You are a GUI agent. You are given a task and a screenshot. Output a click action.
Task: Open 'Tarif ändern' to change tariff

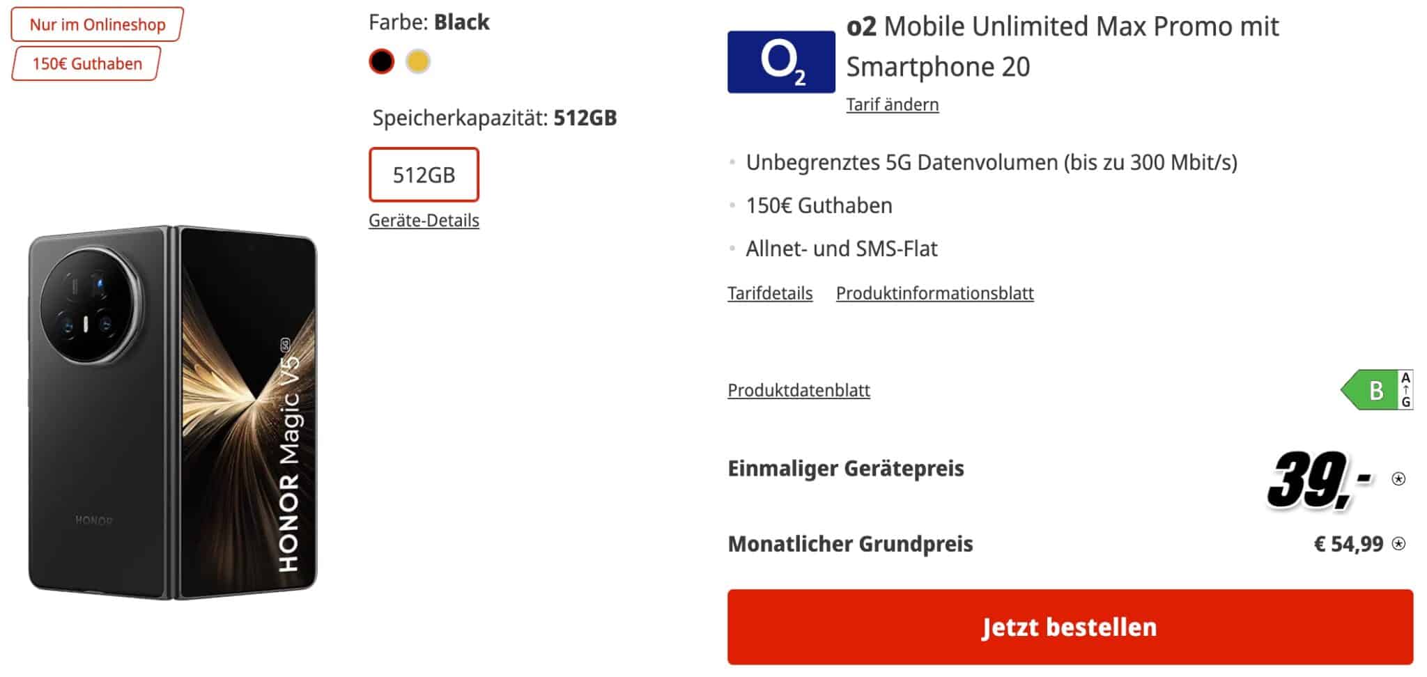[x=892, y=104]
